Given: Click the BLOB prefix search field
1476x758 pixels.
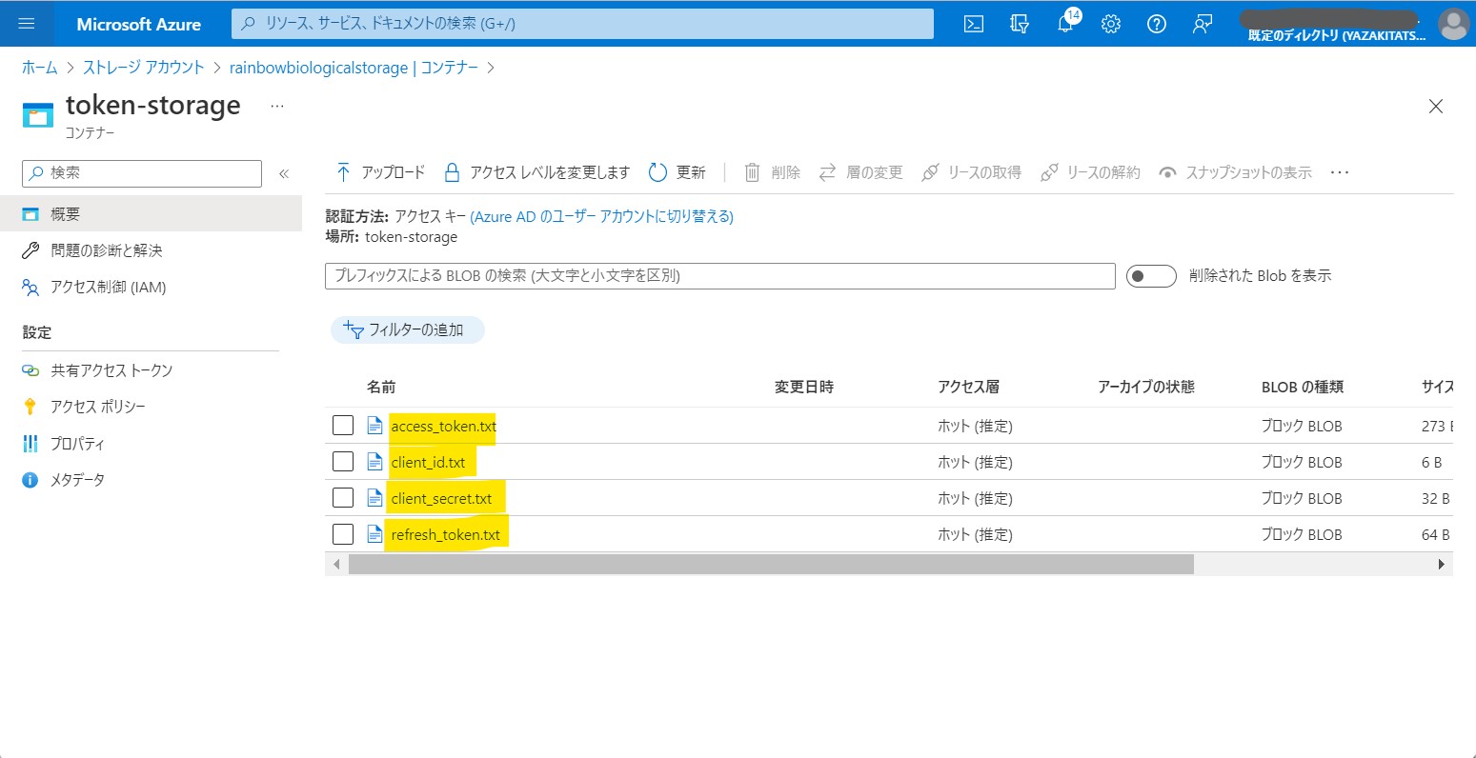Looking at the screenshot, I should [720, 276].
